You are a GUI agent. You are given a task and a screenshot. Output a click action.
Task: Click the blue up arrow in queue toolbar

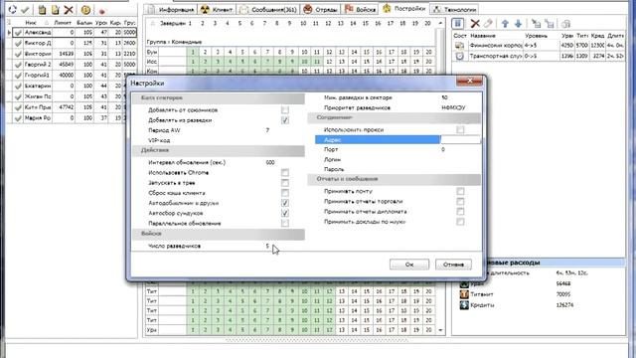click(x=505, y=24)
